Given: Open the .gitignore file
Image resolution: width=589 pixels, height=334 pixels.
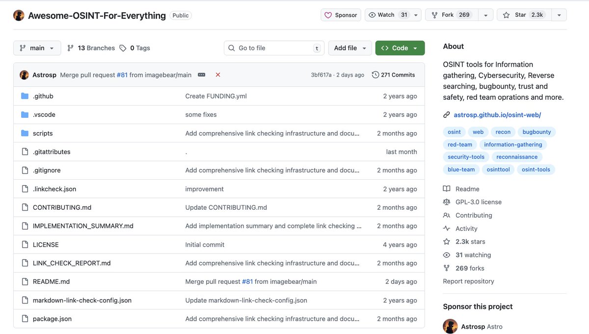Looking at the screenshot, I should [47, 170].
